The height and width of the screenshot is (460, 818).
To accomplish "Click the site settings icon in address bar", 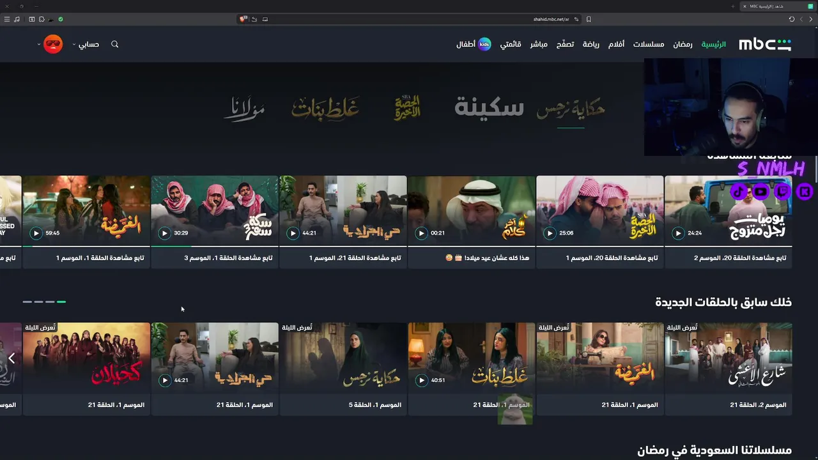I will pyautogui.click(x=576, y=19).
